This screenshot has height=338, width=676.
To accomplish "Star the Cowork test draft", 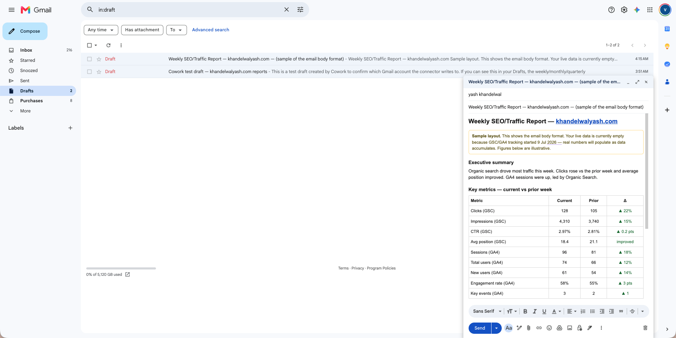I will (x=99, y=72).
